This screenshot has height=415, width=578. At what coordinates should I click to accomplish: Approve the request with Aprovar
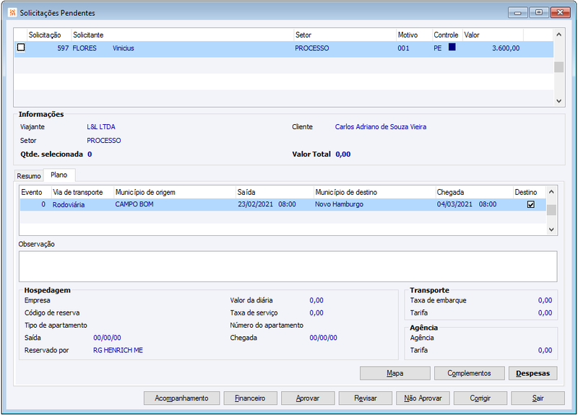point(308,398)
